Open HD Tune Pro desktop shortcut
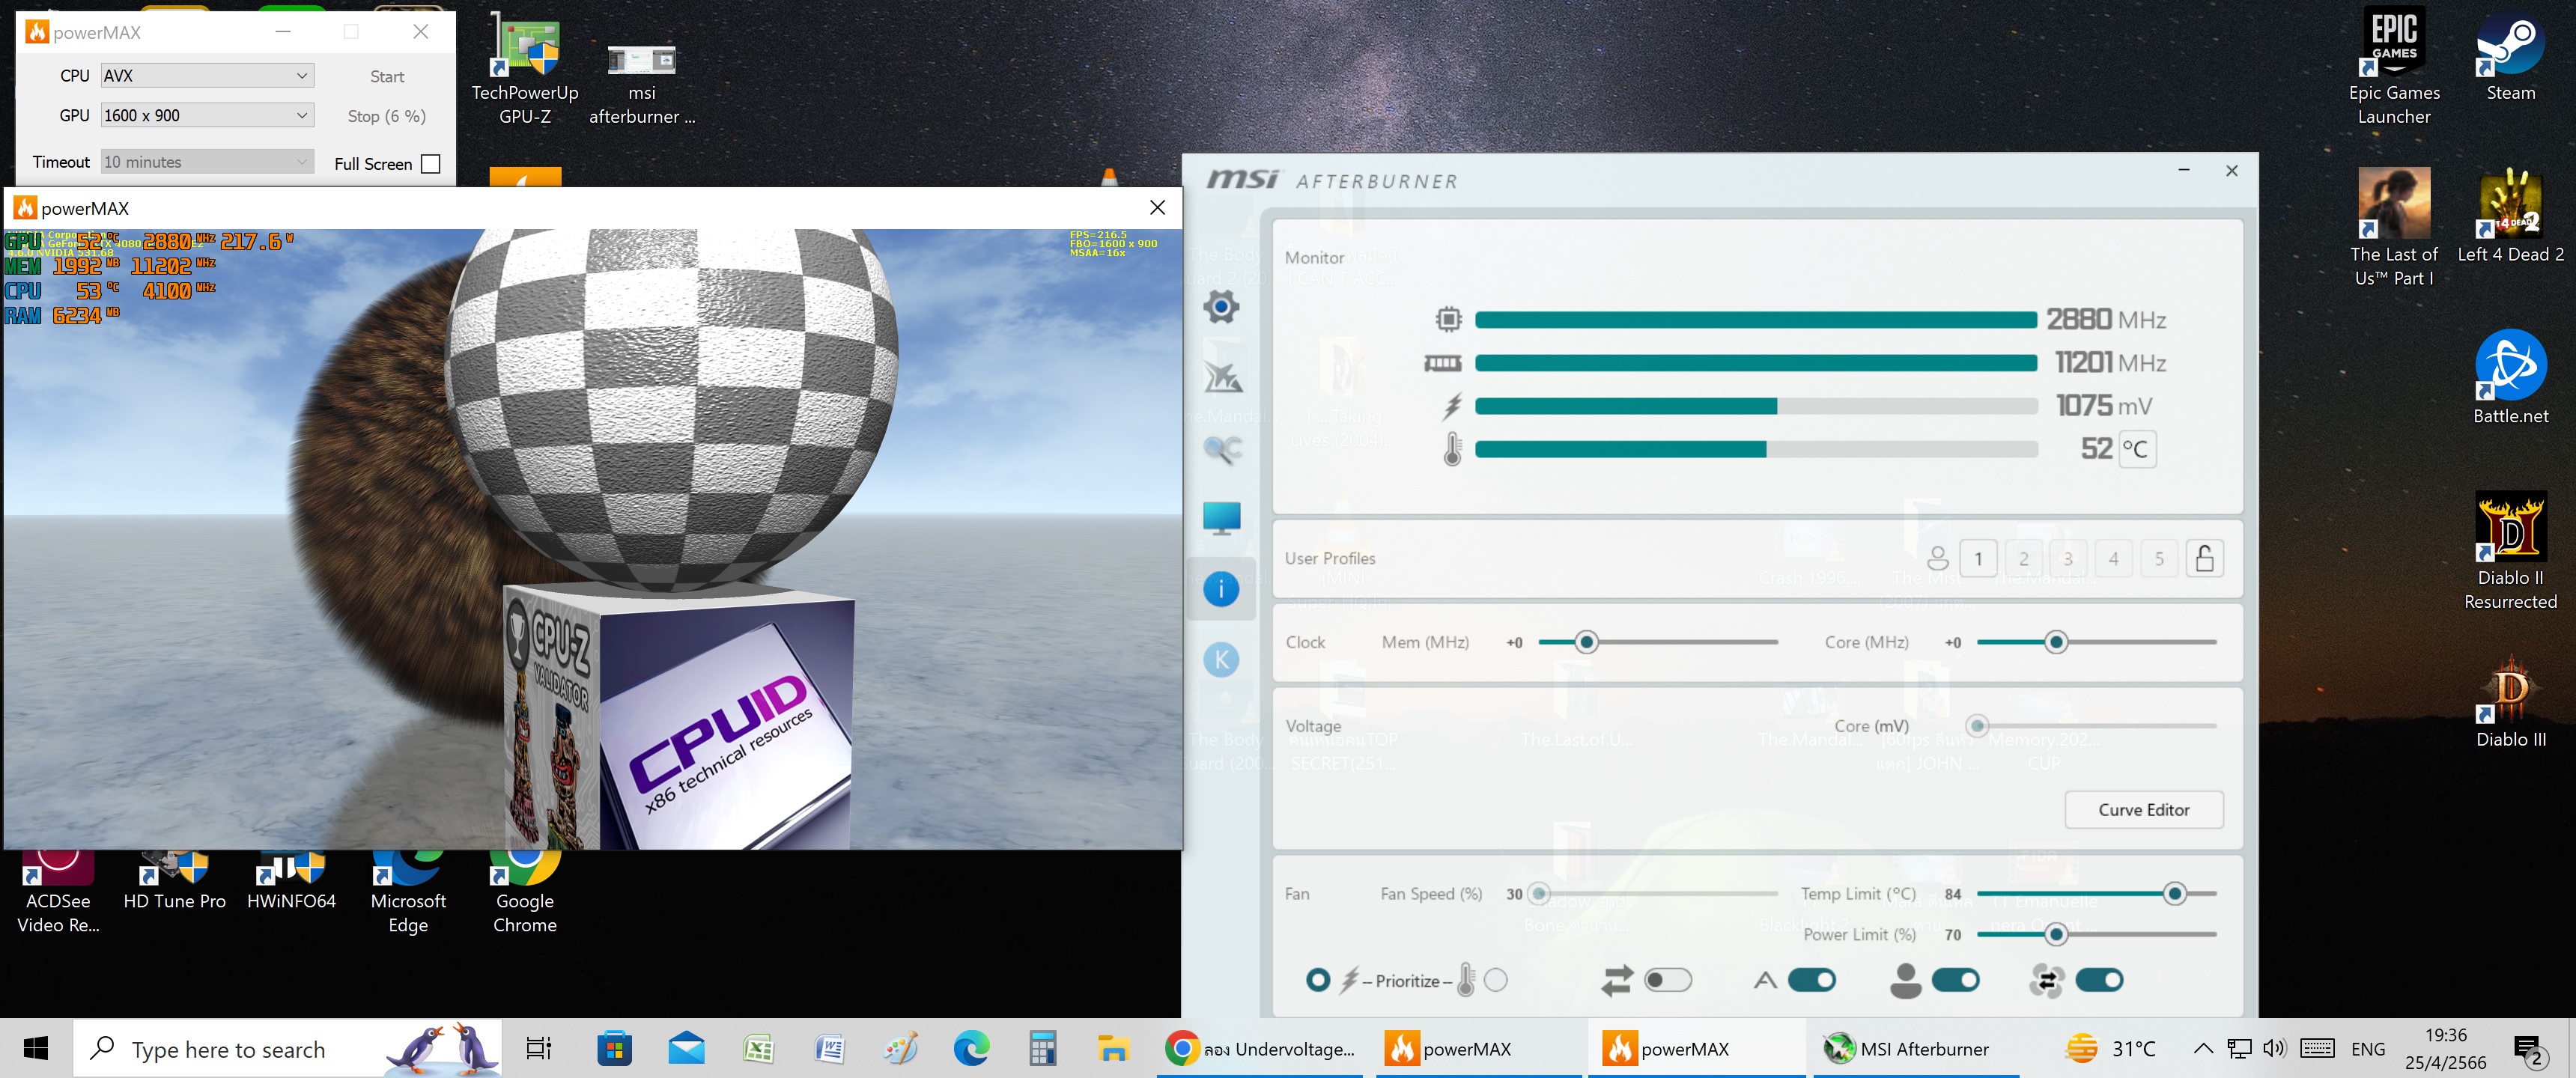 175,882
